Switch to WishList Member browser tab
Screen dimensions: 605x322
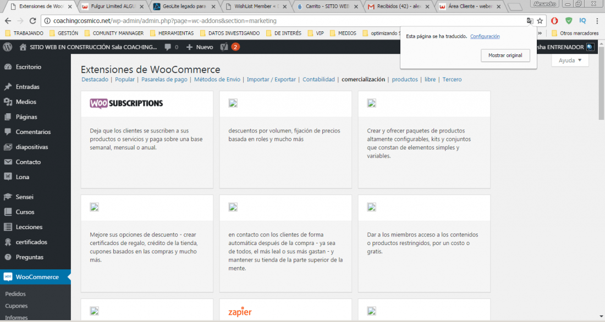(255, 7)
